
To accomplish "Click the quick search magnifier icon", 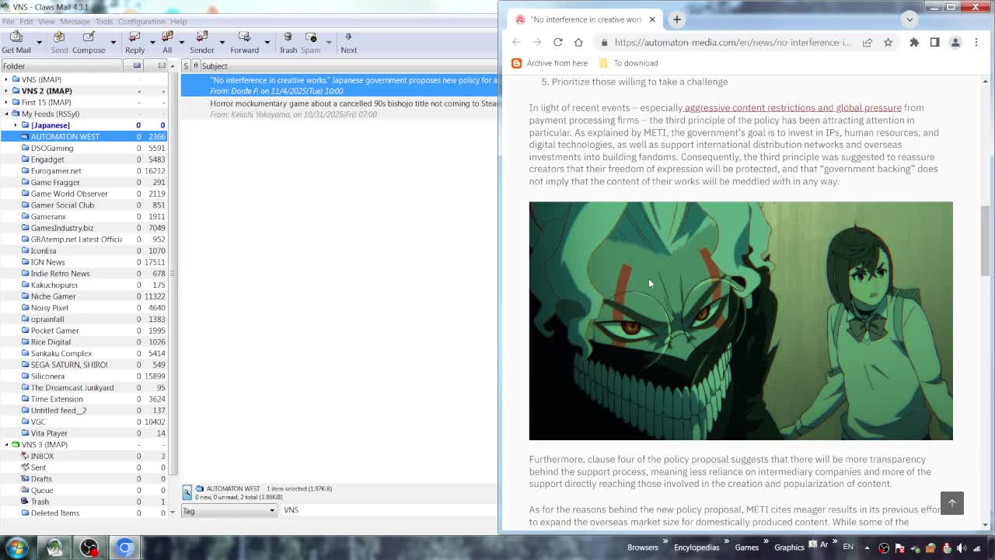I will coord(187,492).
